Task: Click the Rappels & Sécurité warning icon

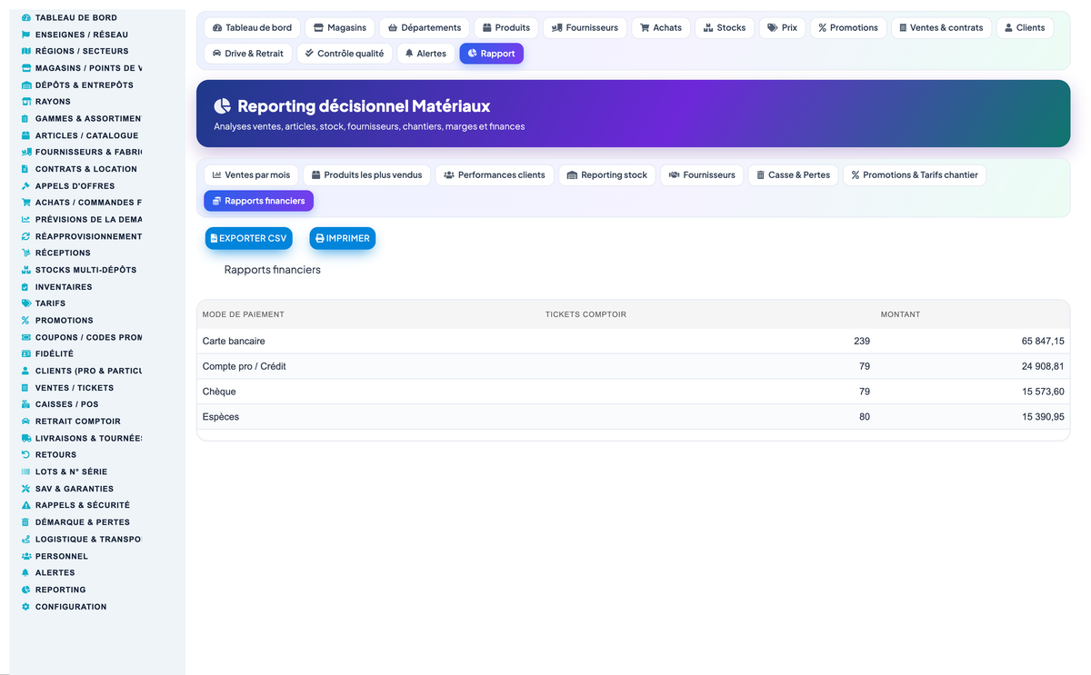Action: coord(25,505)
